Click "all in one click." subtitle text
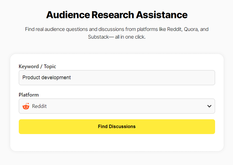 coord(130,37)
